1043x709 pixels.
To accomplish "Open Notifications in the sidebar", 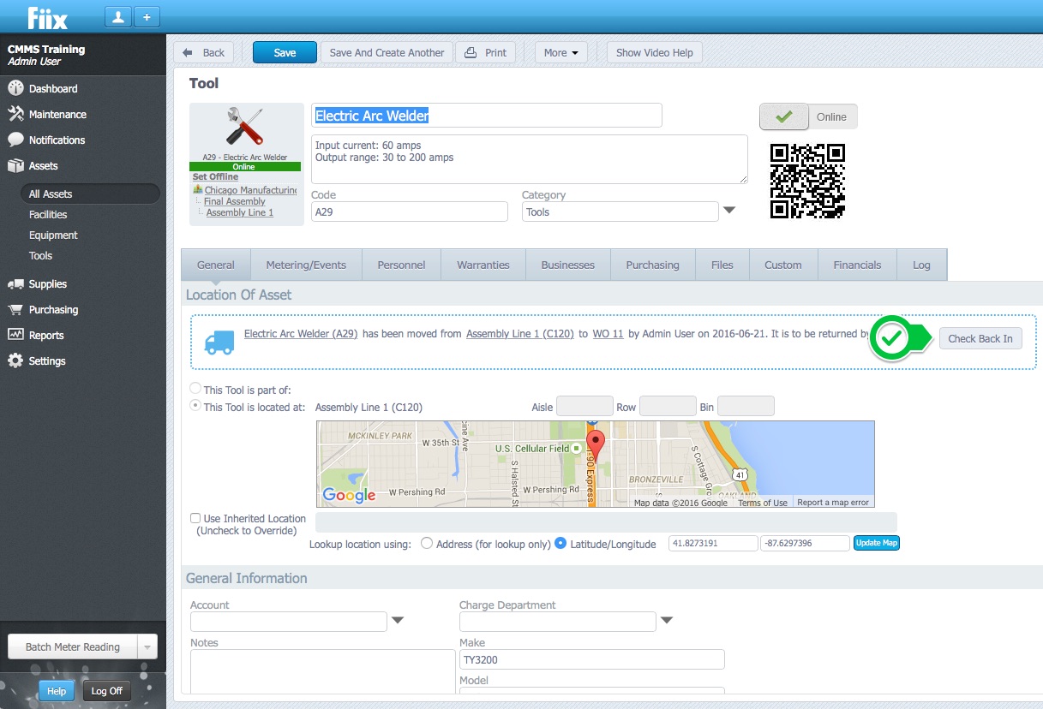I will (x=57, y=140).
